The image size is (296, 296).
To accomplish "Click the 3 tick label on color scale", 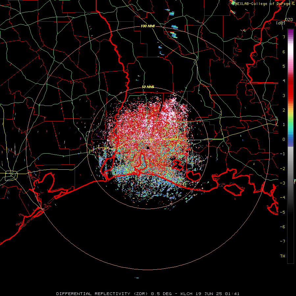I will (x=284, y=95).
